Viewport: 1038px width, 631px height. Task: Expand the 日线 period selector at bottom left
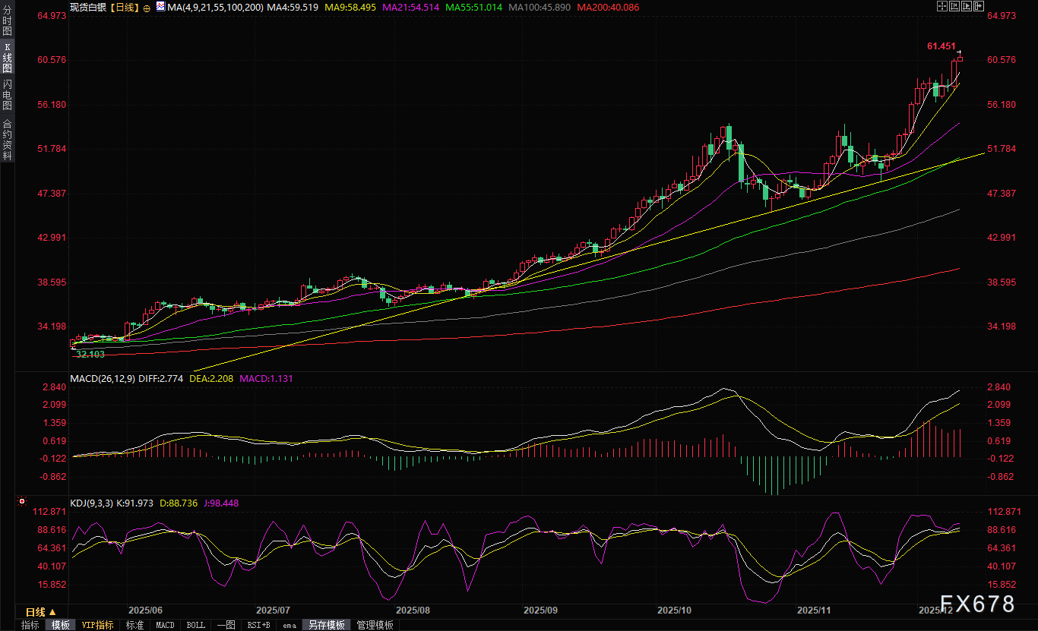tap(40, 611)
